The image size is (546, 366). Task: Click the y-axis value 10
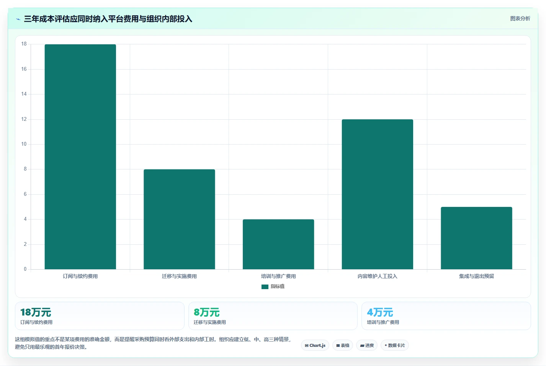24,144
